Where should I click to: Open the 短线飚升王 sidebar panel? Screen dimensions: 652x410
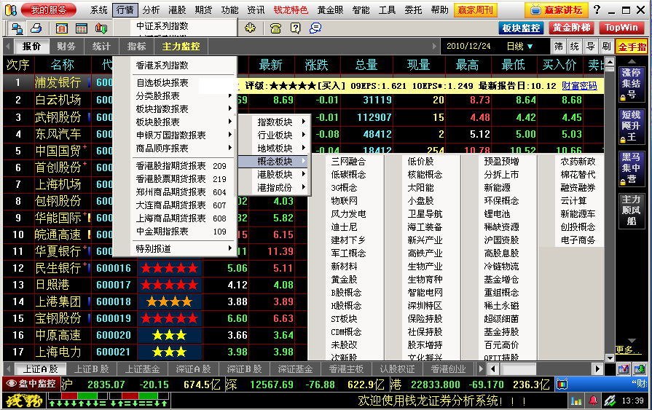631,127
